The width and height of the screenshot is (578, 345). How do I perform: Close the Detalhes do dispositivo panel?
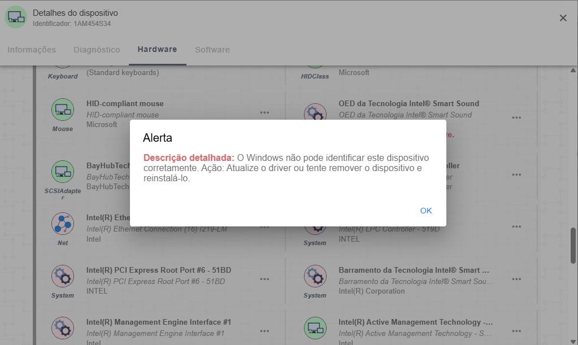point(563,18)
